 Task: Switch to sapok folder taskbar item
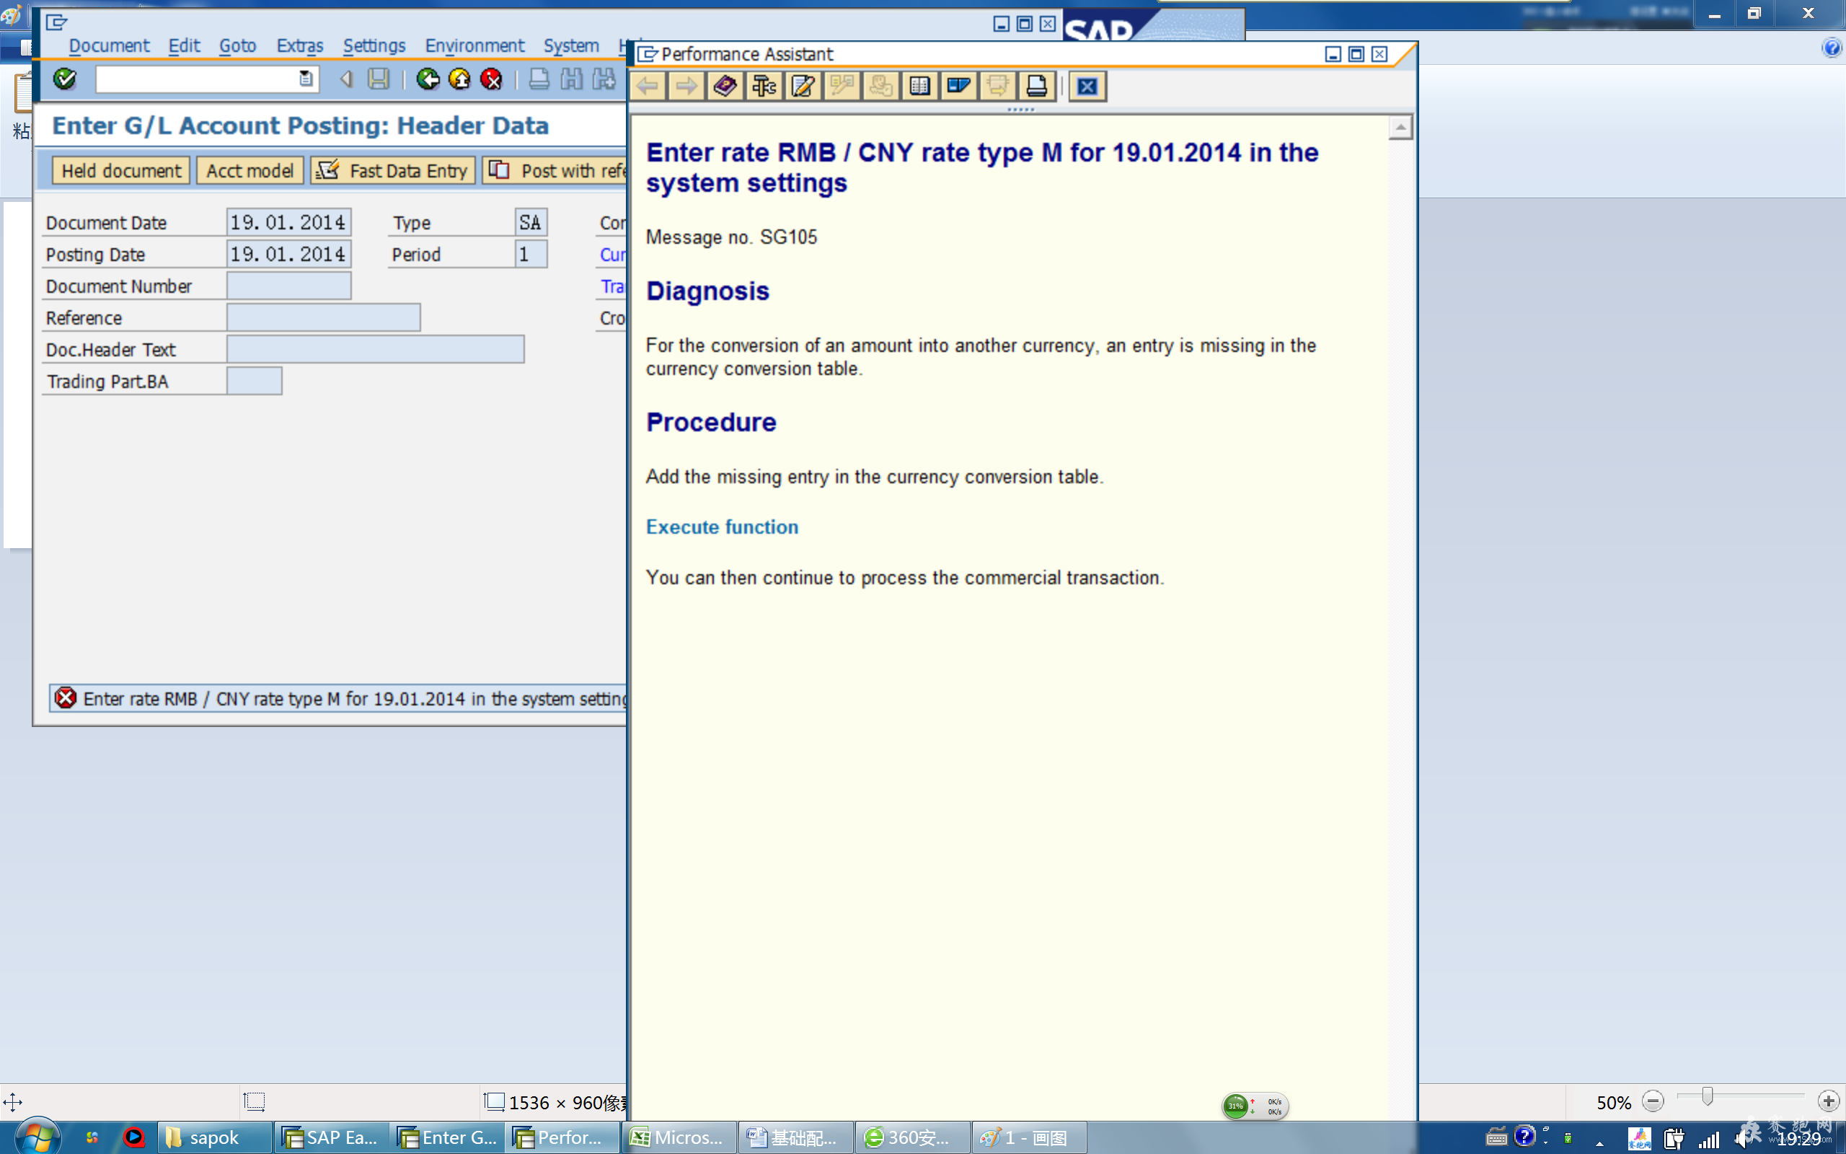(x=215, y=1137)
